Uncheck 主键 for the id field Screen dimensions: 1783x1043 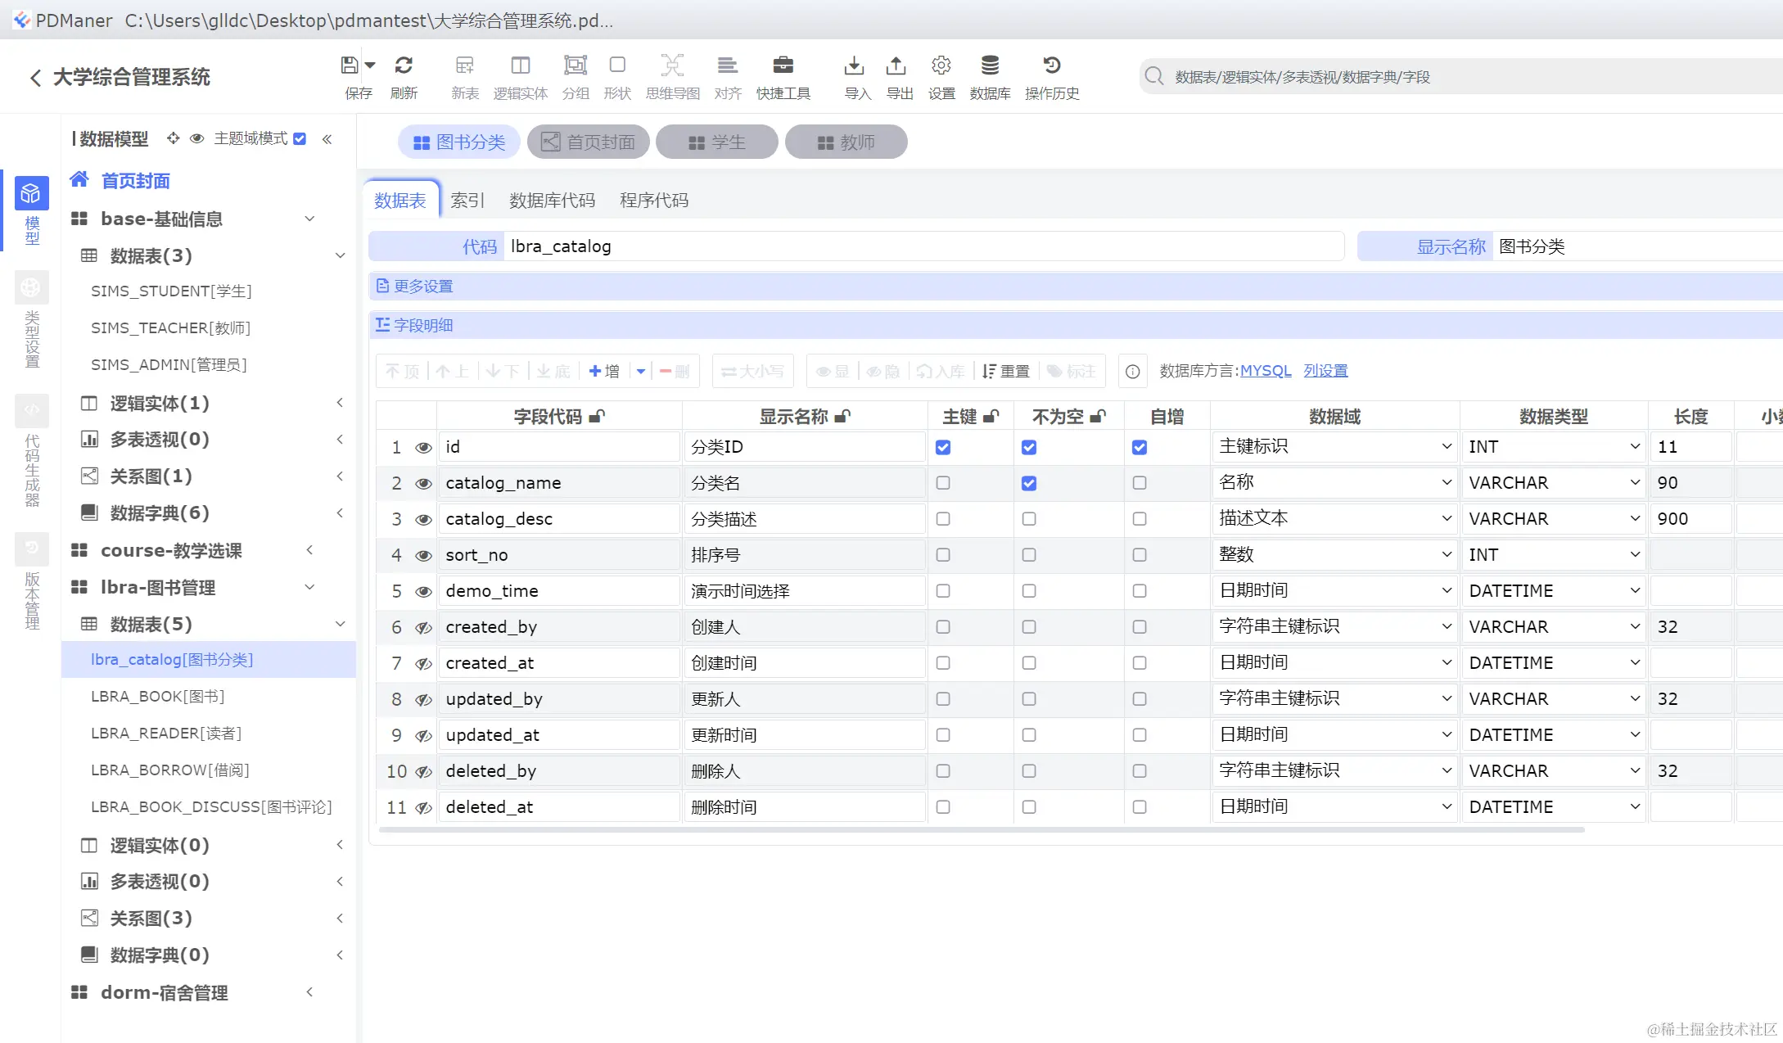943,447
